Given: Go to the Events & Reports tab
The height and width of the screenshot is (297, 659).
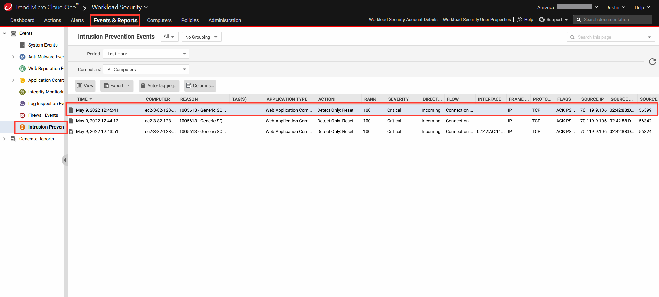Looking at the screenshot, I should (115, 20).
